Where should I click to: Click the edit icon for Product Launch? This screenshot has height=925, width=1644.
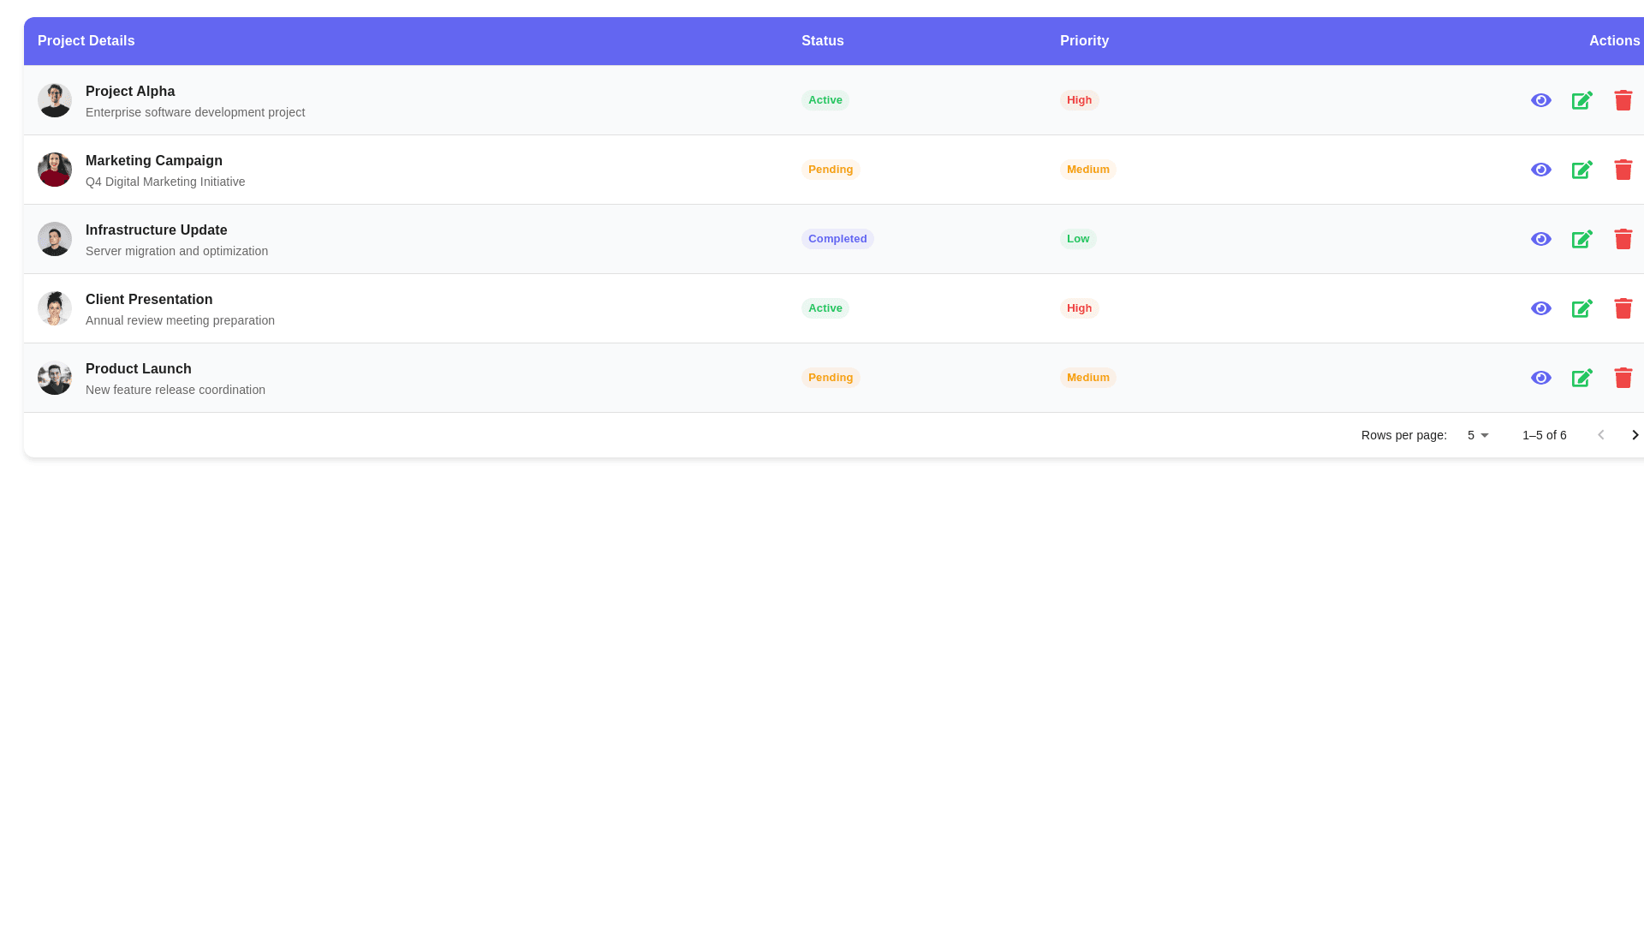pyautogui.click(x=1581, y=378)
